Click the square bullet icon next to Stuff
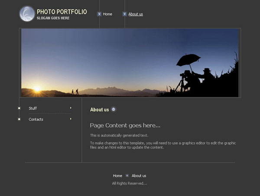This screenshot has height=196, width=260. tap(19, 108)
